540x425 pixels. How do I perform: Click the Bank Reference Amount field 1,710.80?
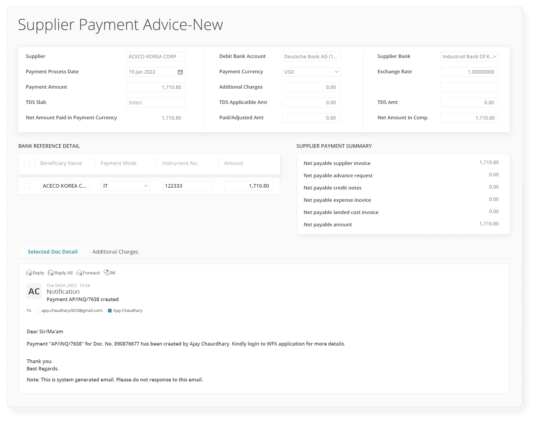coord(249,186)
